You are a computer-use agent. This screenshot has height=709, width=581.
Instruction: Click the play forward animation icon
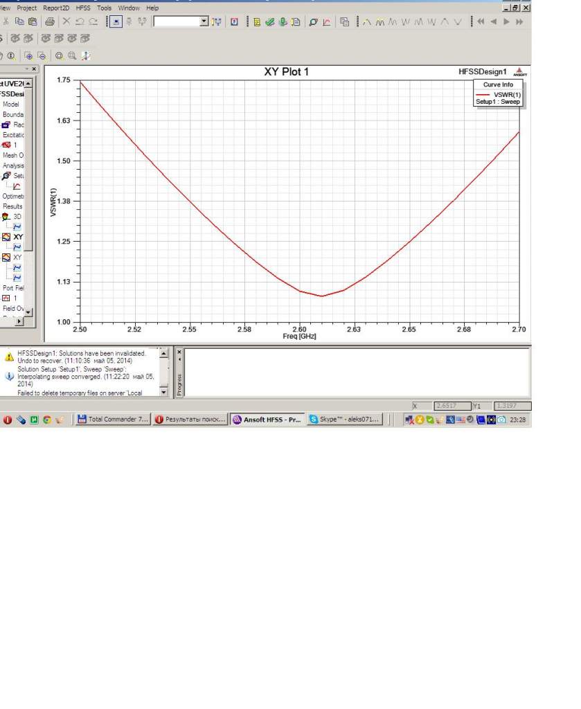tap(507, 22)
